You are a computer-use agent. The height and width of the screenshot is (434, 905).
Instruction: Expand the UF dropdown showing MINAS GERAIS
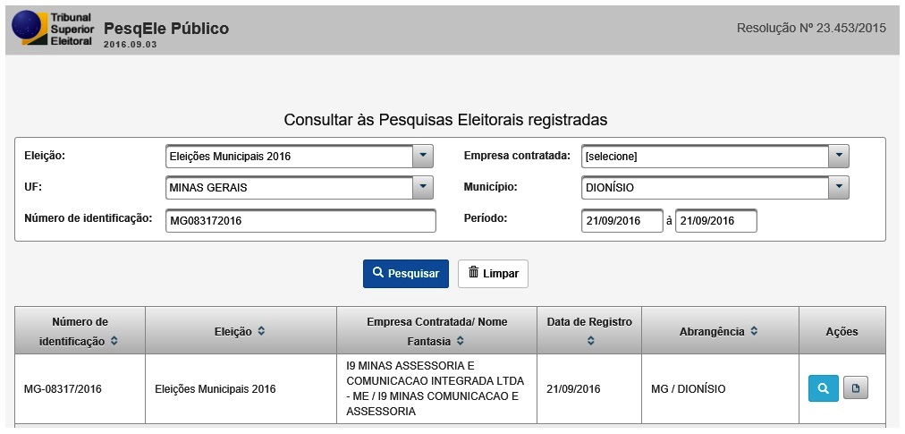click(423, 188)
